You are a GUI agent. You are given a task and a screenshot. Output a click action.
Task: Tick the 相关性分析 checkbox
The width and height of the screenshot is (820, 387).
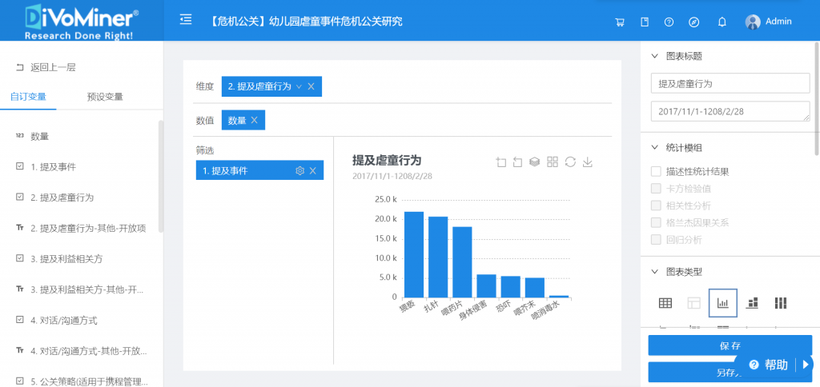point(656,205)
